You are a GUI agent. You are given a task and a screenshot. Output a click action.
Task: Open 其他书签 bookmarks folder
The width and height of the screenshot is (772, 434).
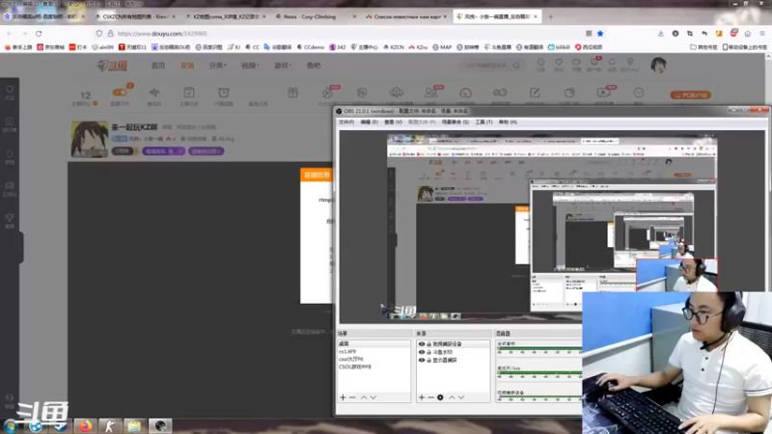704,47
